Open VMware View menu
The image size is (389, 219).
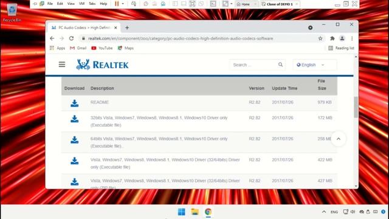(71, 4)
